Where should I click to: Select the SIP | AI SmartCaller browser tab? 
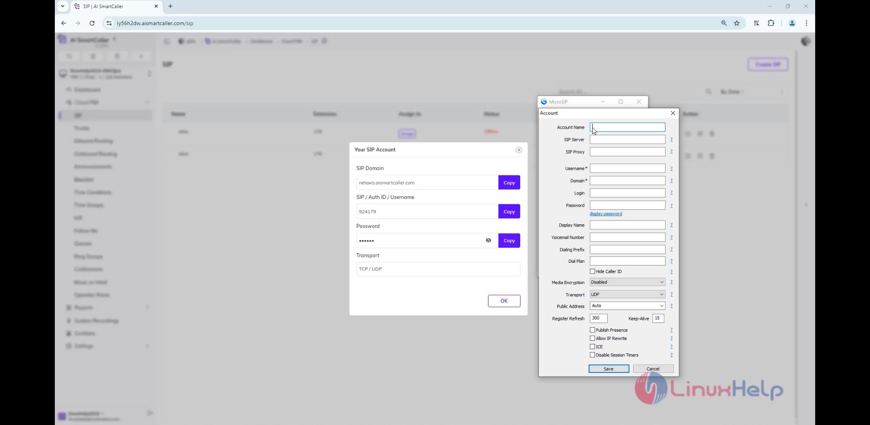116,6
